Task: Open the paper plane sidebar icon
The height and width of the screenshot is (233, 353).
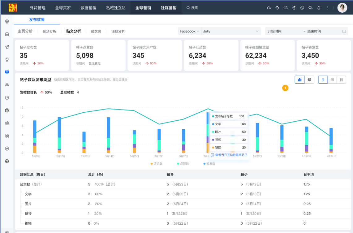Action: click(7, 47)
